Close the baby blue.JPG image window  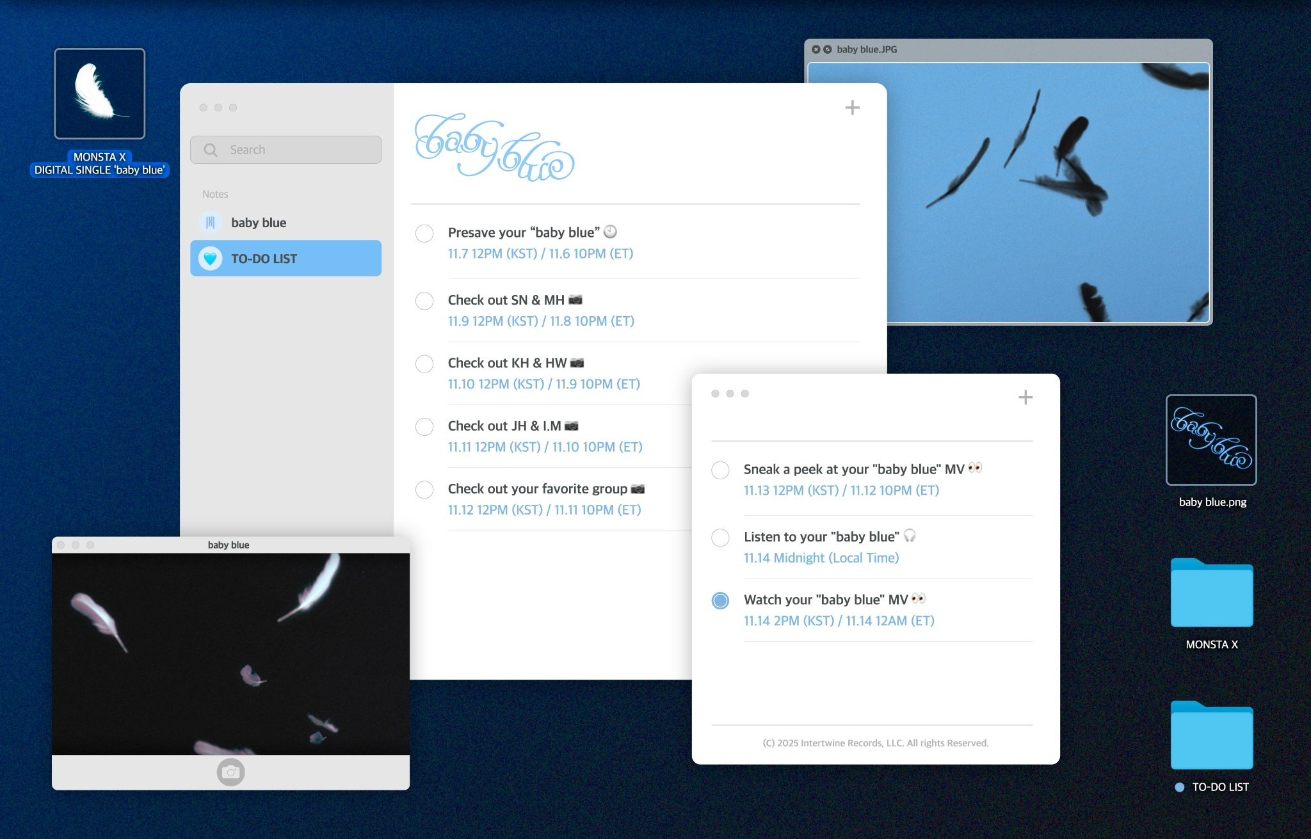pos(816,49)
